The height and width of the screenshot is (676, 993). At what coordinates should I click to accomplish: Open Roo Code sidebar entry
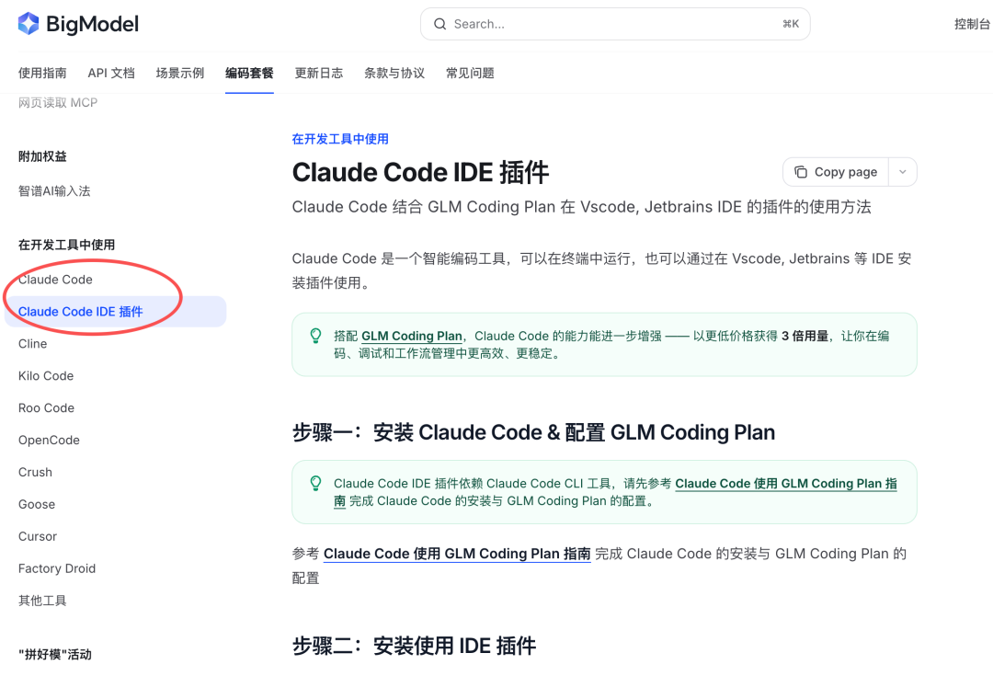click(x=46, y=408)
